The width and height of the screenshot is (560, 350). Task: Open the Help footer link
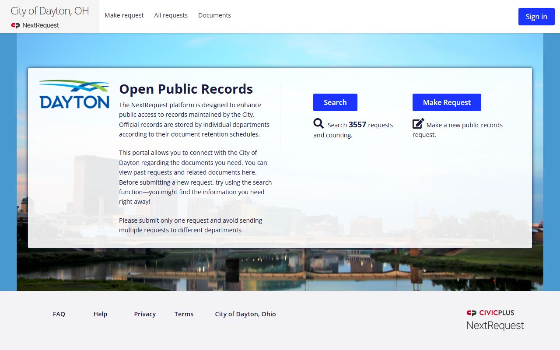(100, 314)
